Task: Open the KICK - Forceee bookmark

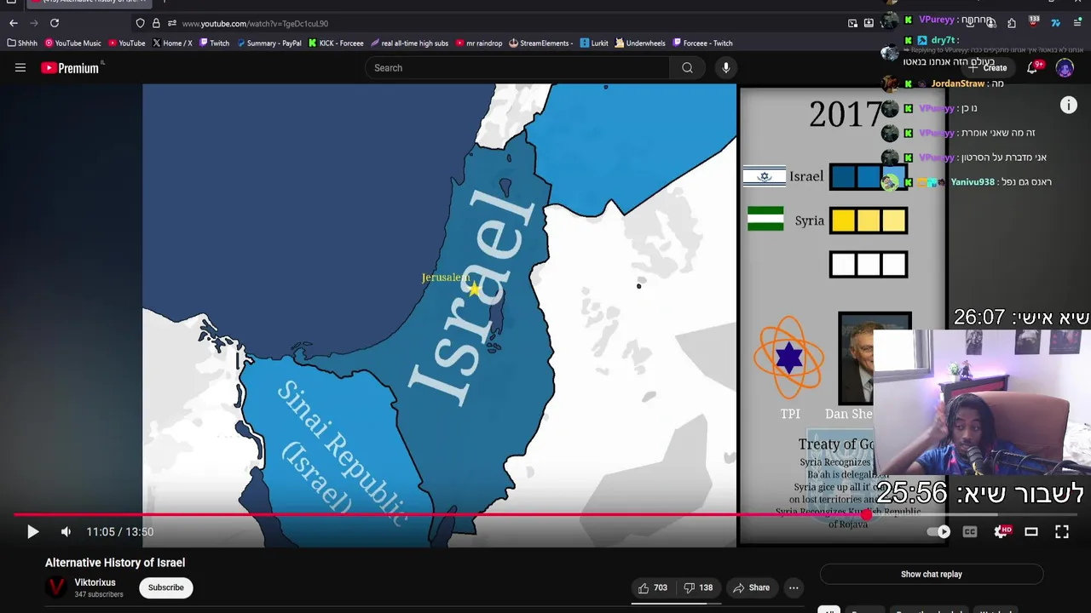Action: (x=336, y=43)
